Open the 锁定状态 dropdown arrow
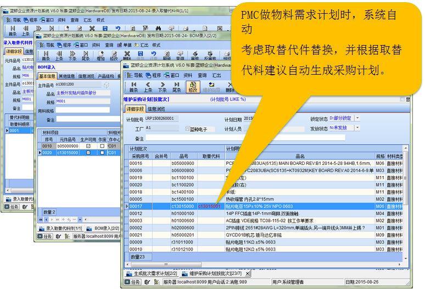425x289 pixels. [357, 118]
